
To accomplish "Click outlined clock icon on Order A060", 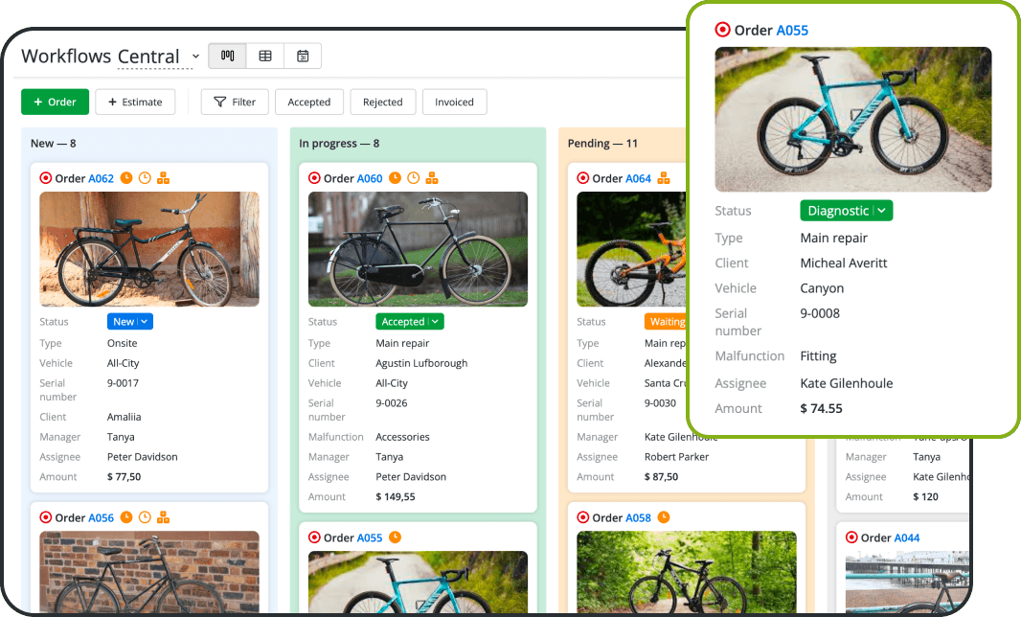I will tap(414, 178).
